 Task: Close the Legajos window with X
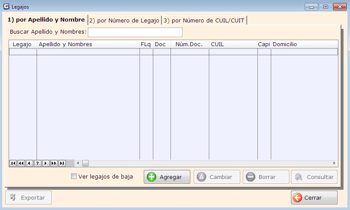[340, 7]
